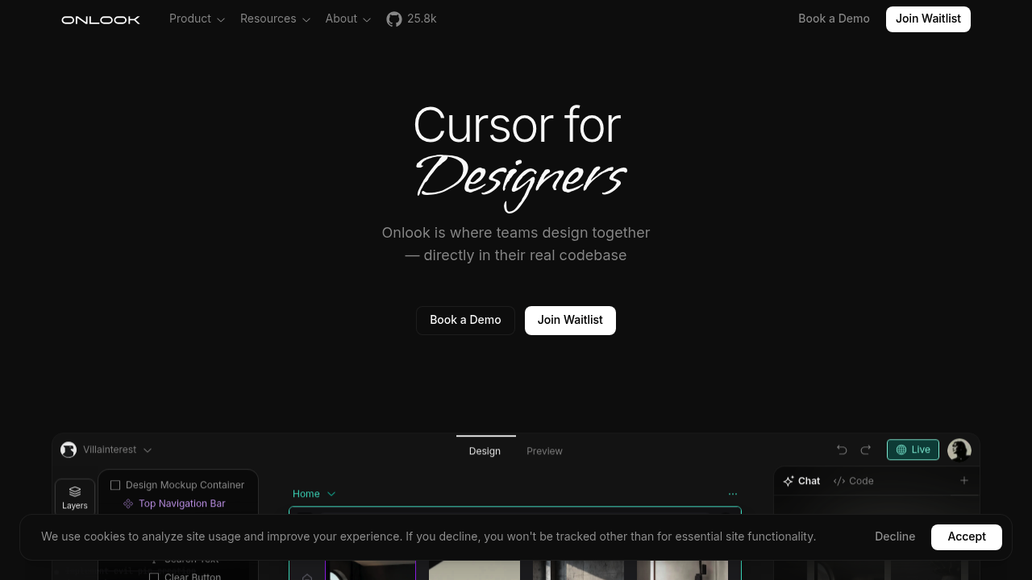This screenshot has width=1032, height=580.
Task: Switch to the Preview tab
Action: [544, 451]
